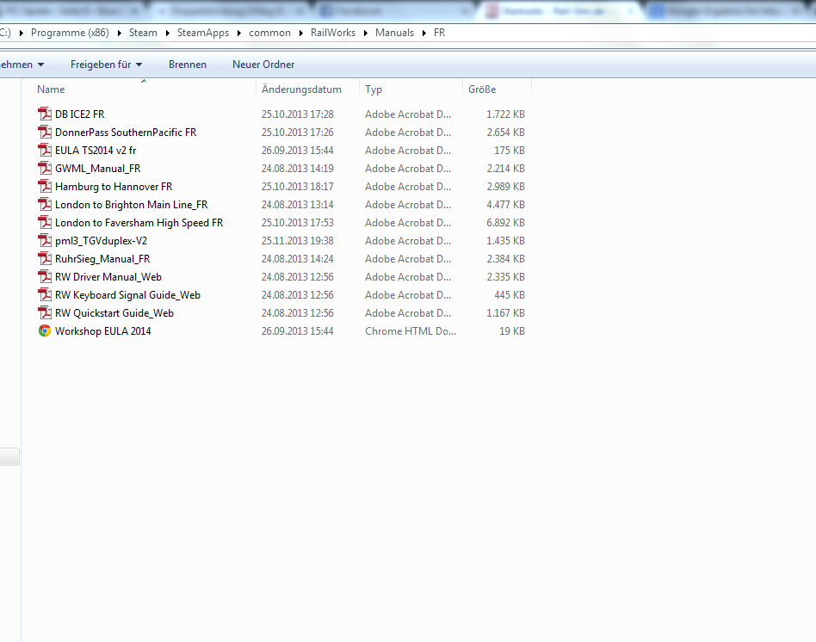This screenshot has width=816, height=642.
Task: Click date 25.11.2013 19:38
Action: pyautogui.click(x=297, y=241)
